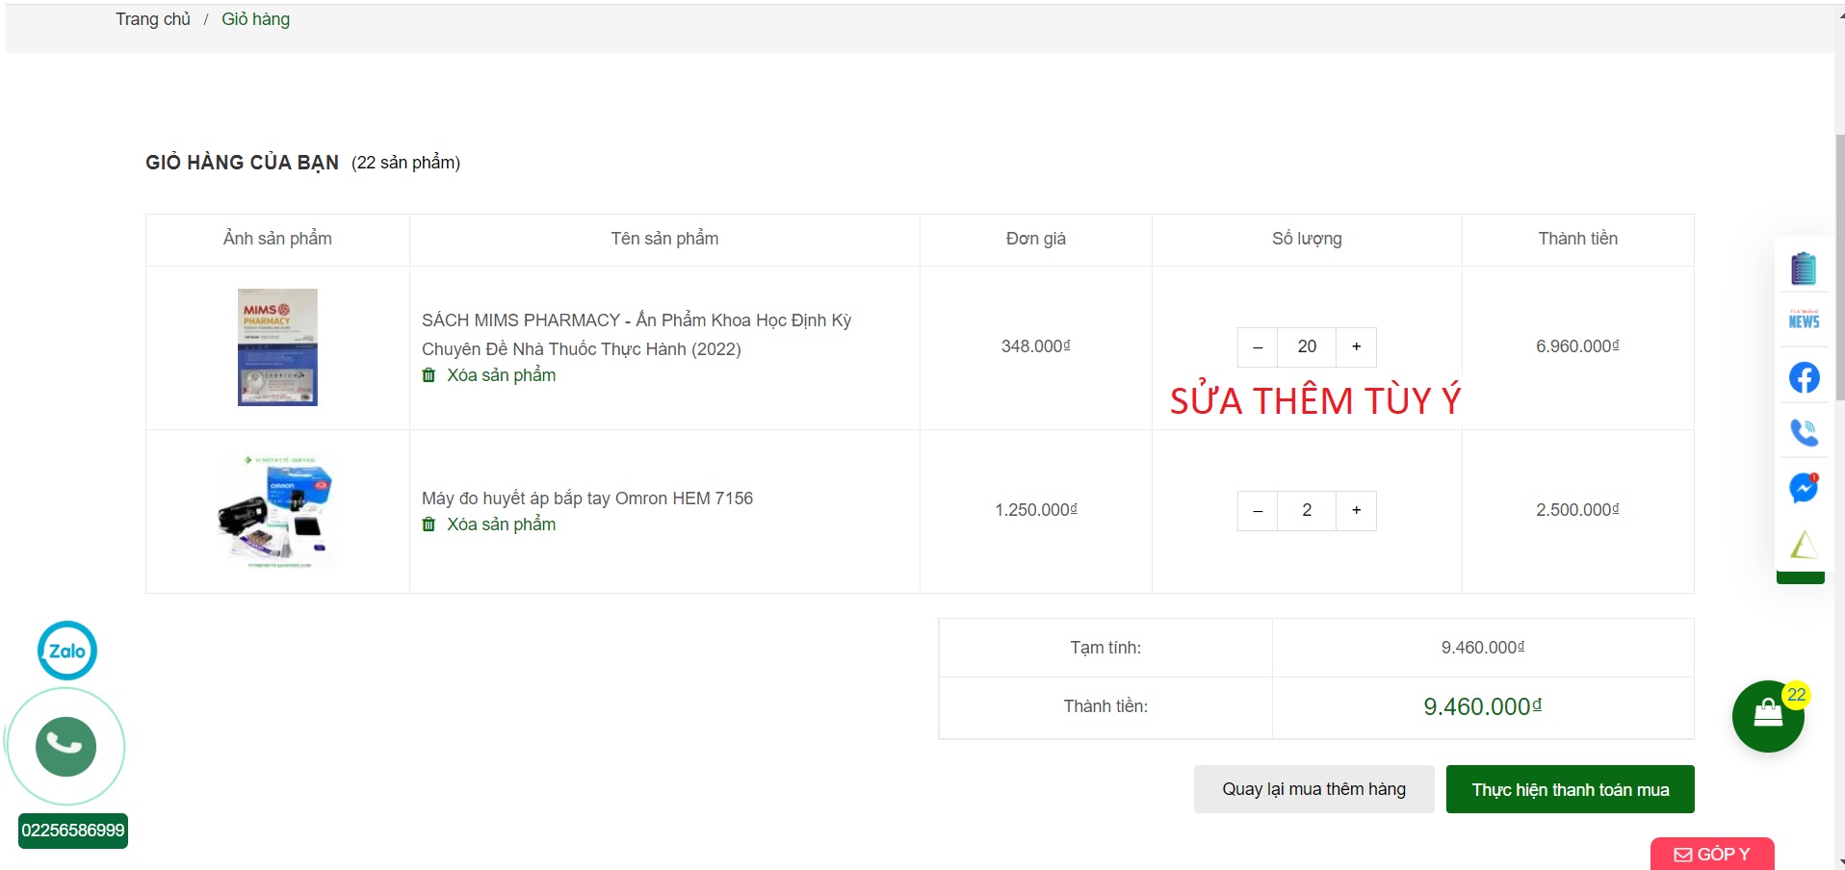Open the Omron monitor product thumbnail

coord(277,511)
